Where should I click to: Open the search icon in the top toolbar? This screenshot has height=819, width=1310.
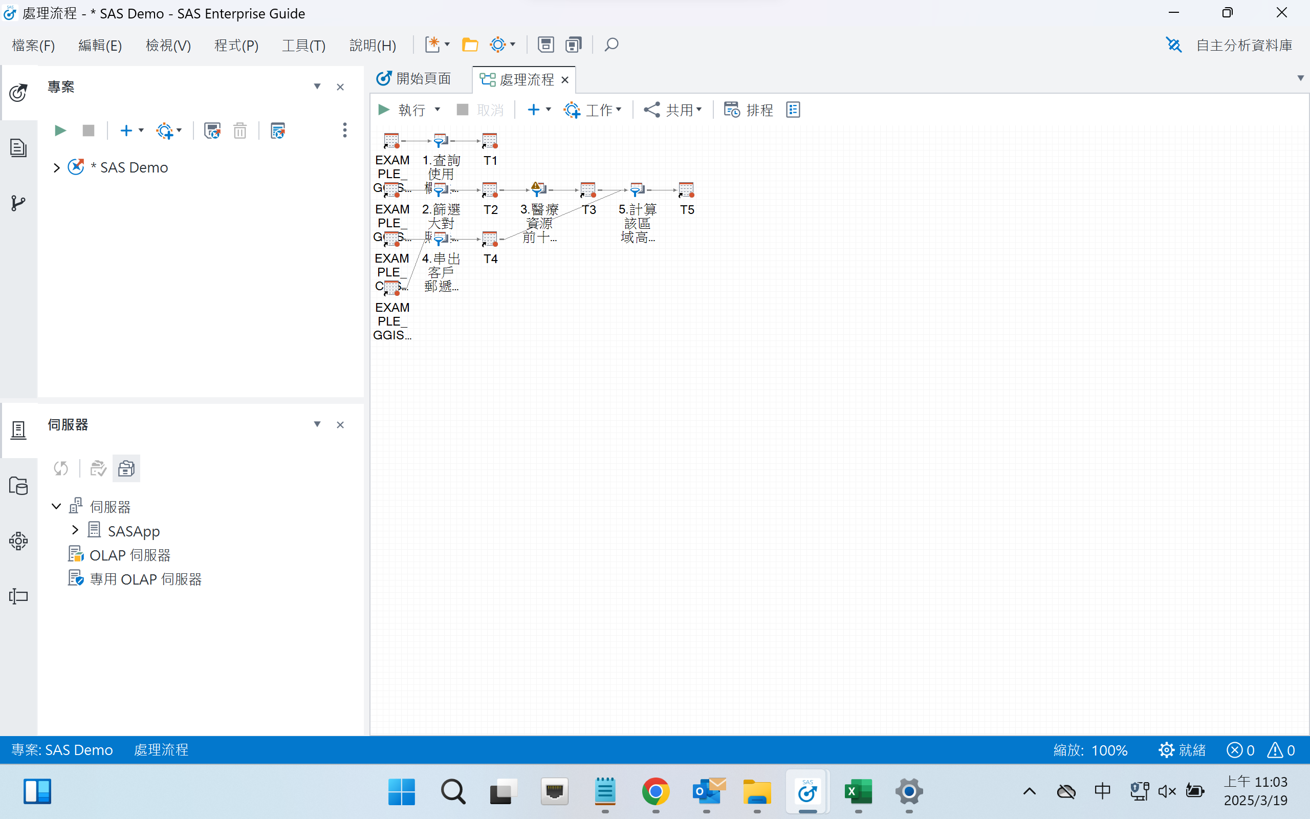click(611, 44)
